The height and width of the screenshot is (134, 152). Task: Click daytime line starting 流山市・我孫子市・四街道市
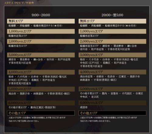pyautogui.click(x=39, y=94)
